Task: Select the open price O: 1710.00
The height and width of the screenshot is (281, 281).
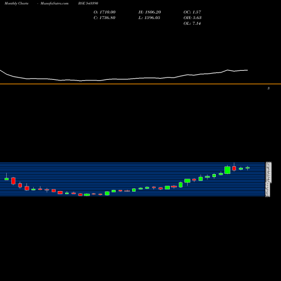Action: coord(105,12)
